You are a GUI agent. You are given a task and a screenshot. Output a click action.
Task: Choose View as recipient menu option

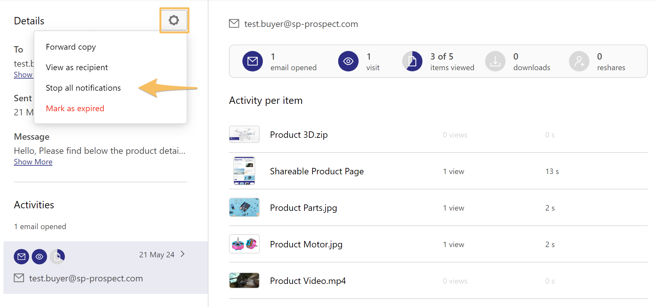pyautogui.click(x=77, y=68)
